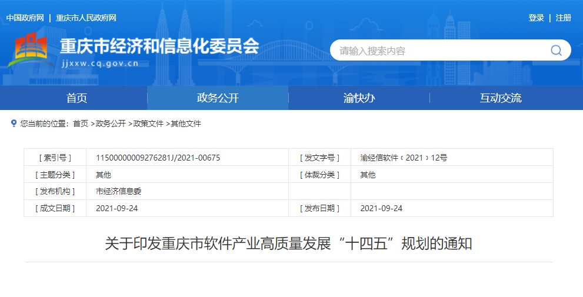Click 其他 value beside 主题分类
This screenshot has width=583, height=297.
click(x=104, y=175)
